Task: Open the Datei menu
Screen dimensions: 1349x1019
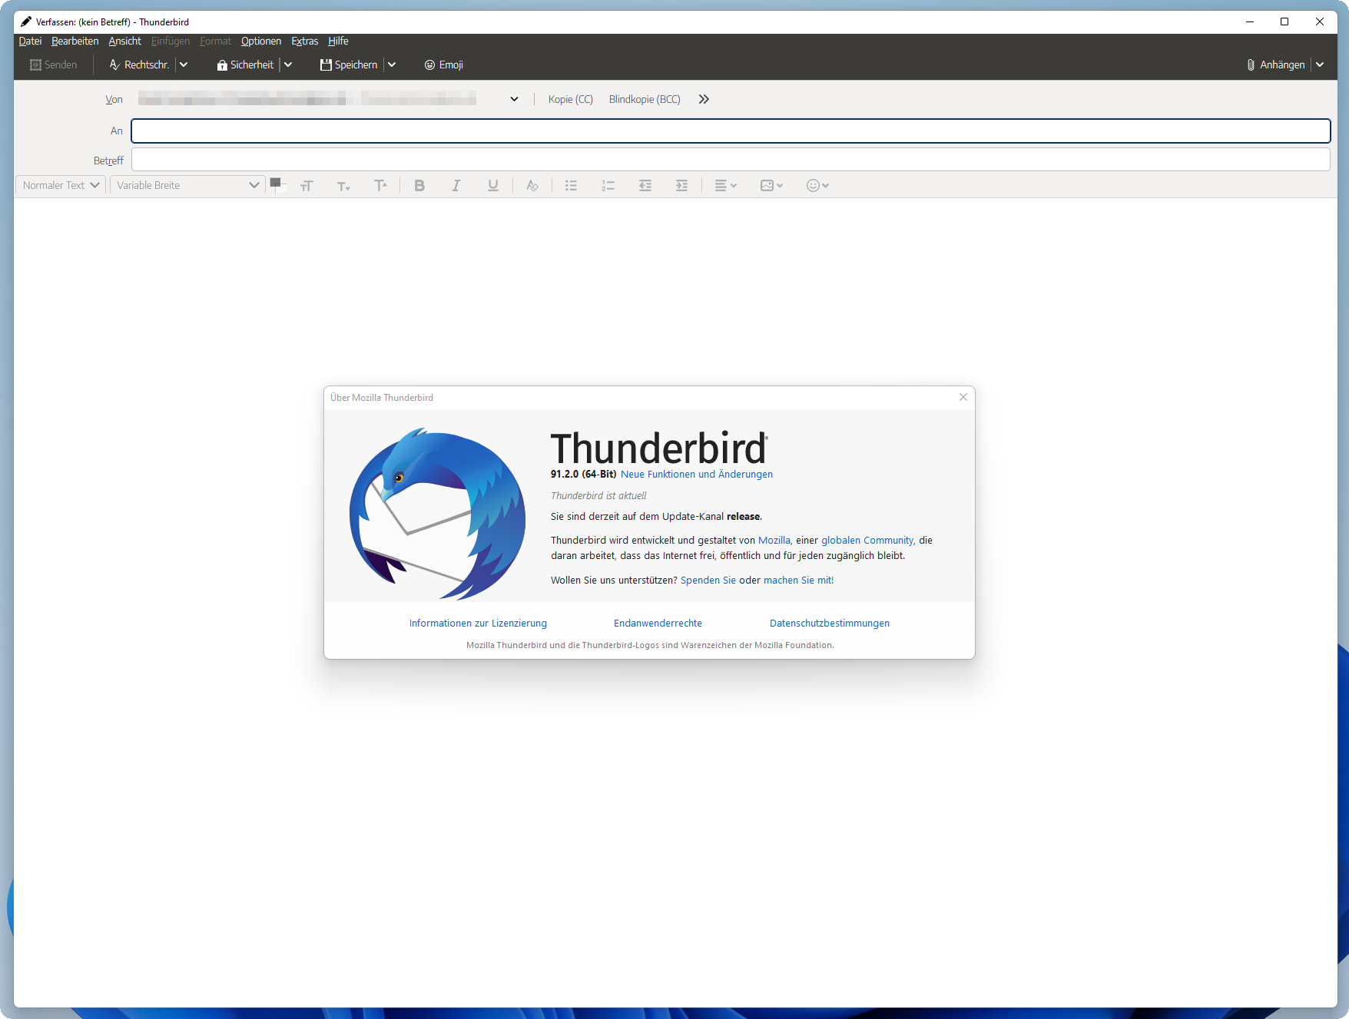Action: pos(30,41)
